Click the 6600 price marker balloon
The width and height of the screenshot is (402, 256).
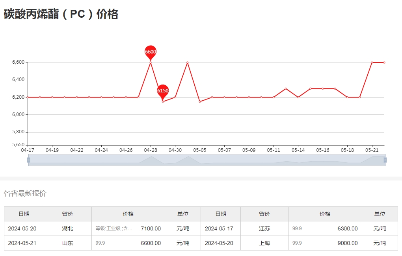151,52
